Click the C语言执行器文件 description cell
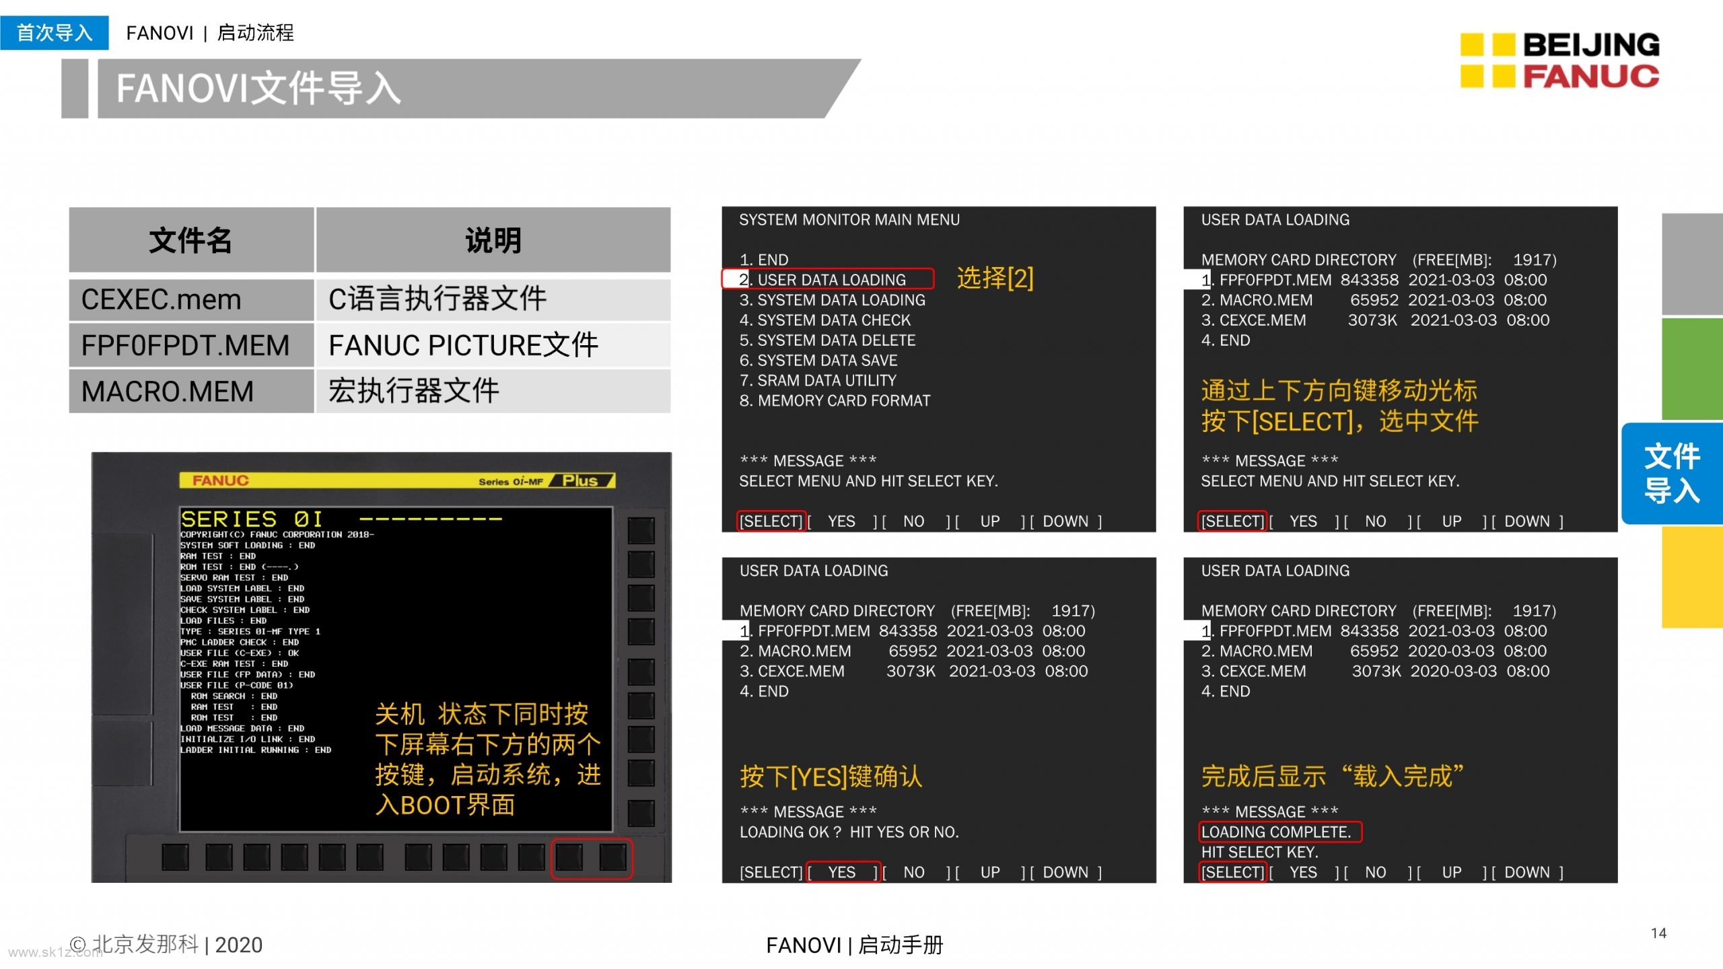 coord(493,299)
